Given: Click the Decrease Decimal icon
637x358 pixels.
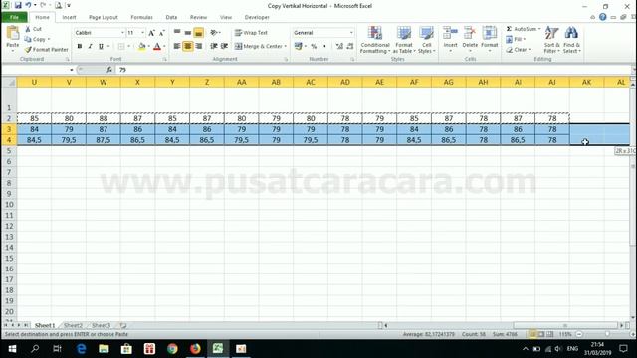Looking at the screenshot, I should 349,47.
